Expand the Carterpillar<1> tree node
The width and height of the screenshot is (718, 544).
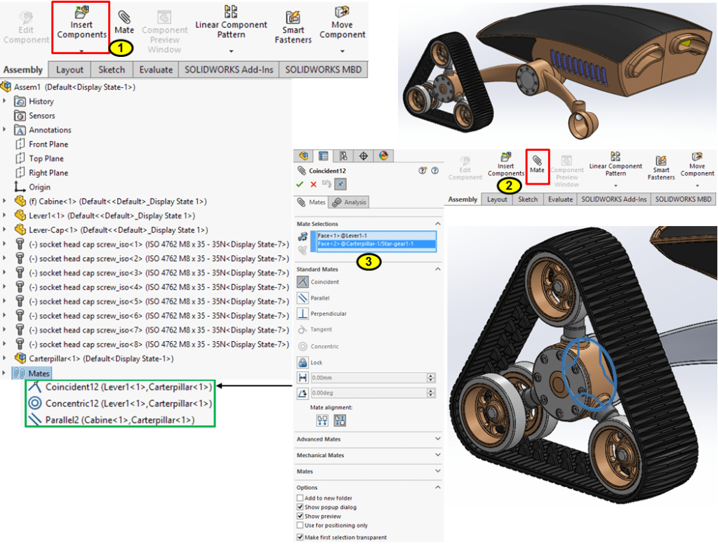[x=6, y=359]
